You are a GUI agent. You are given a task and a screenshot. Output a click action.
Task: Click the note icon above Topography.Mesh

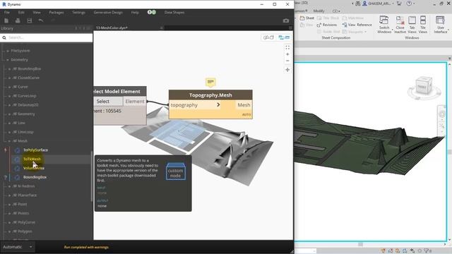tap(210, 83)
